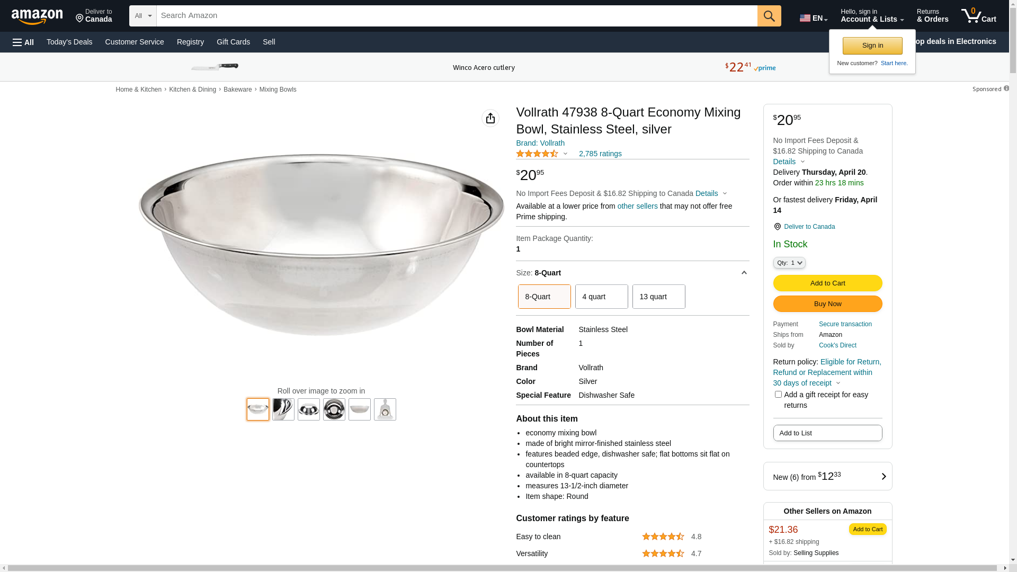Click the Deliver to Canada location icon
Viewport: 1017px width, 572px height.
point(777,227)
